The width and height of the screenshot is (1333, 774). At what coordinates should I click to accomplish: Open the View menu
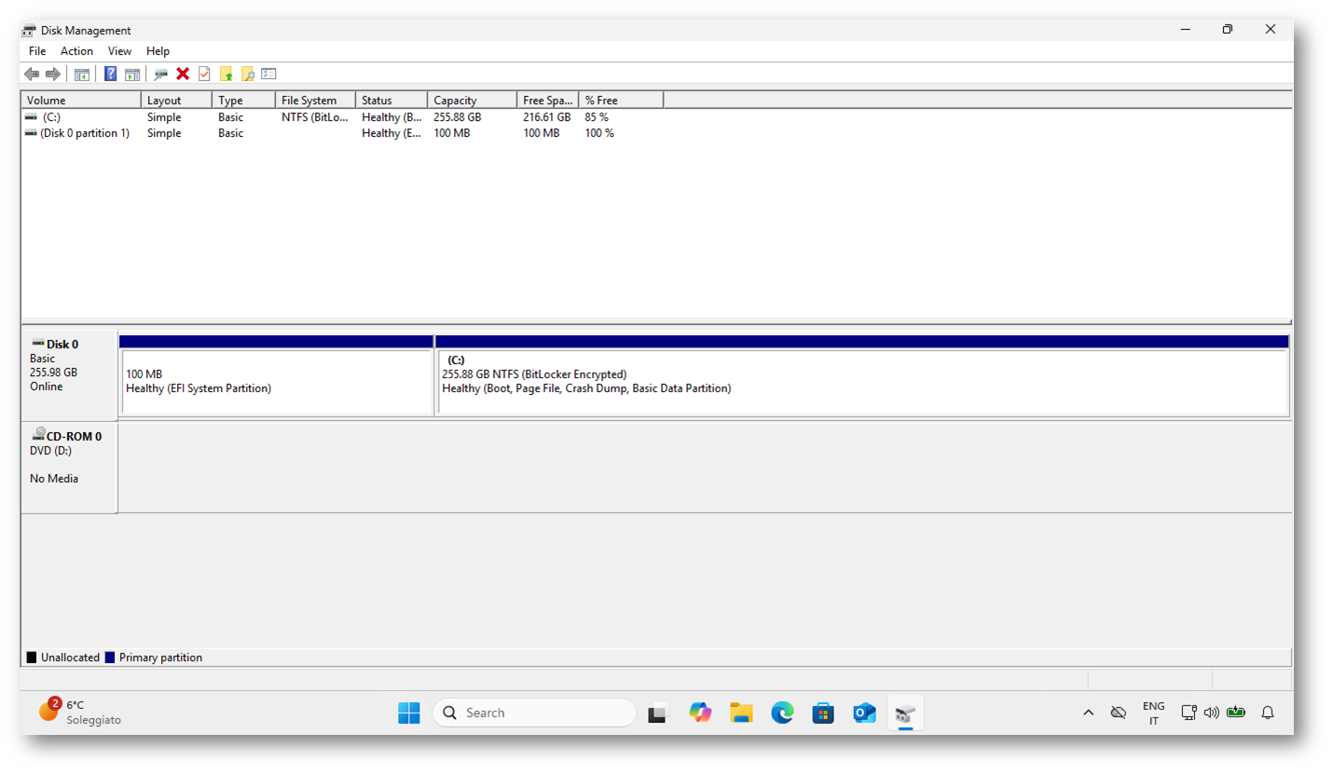(x=119, y=51)
